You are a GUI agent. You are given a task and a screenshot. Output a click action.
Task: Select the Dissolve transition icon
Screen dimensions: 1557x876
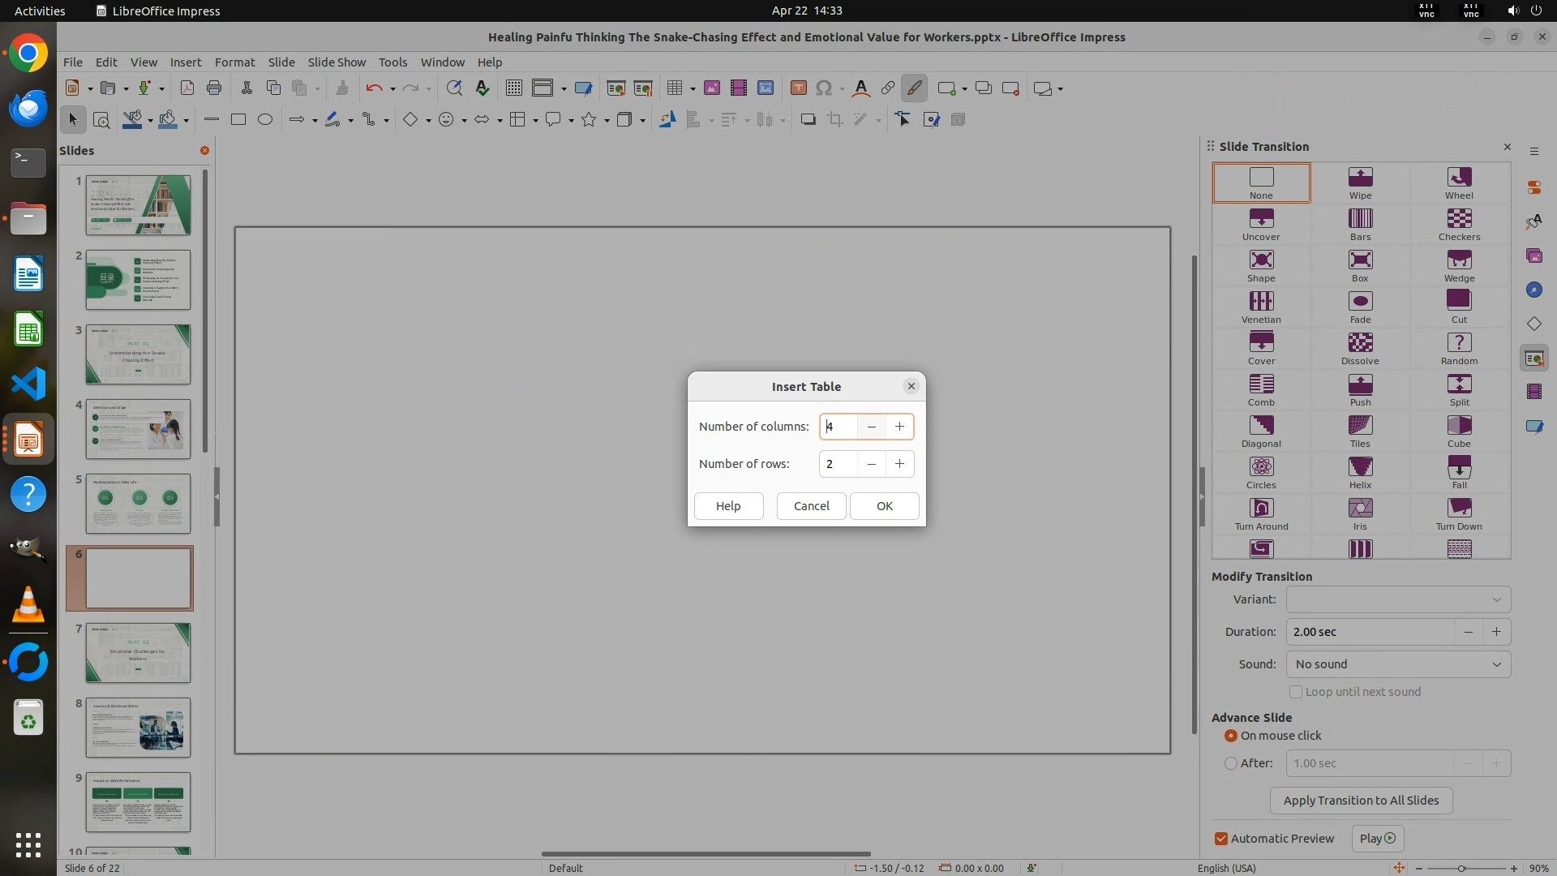pyautogui.click(x=1360, y=348)
